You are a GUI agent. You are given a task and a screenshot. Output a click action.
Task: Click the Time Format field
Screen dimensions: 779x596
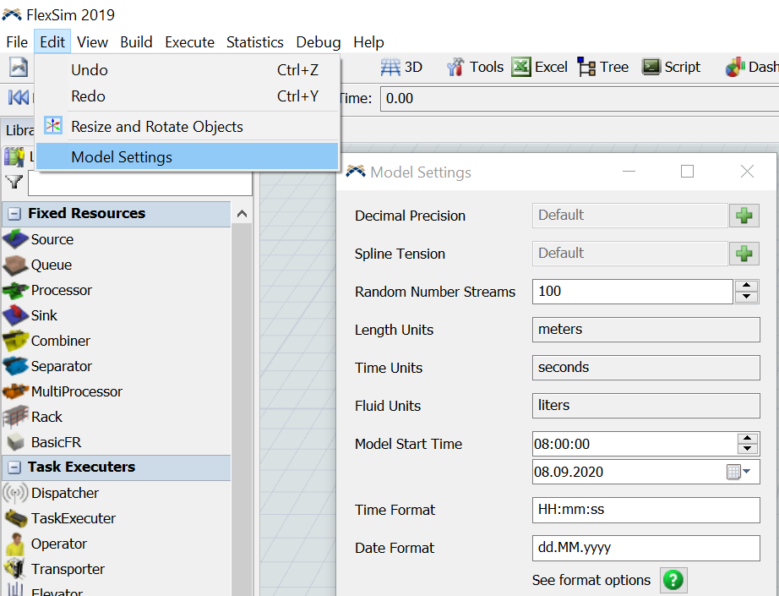point(646,510)
